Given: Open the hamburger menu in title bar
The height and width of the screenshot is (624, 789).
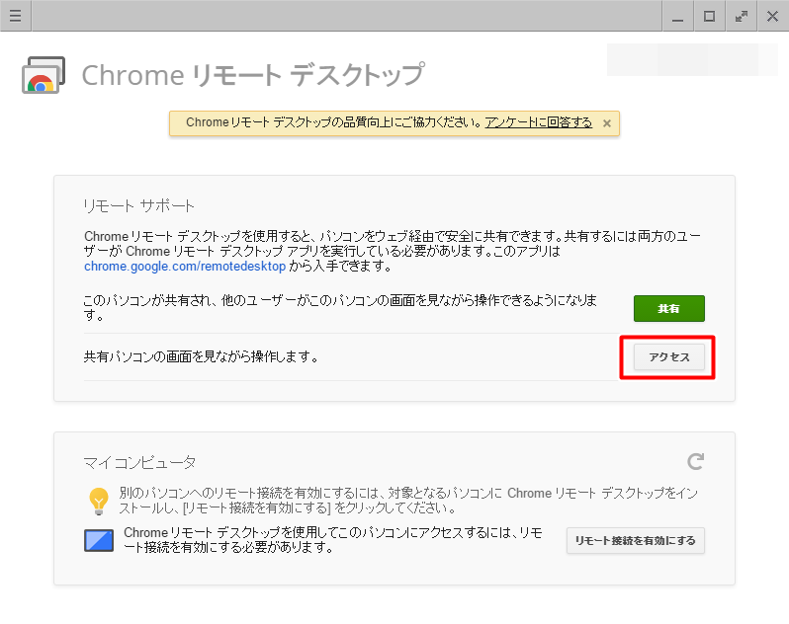Looking at the screenshot, I should 16,16.
